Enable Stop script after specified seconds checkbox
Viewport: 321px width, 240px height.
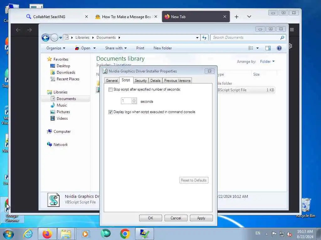pyautogui.click(x=110, y=89)
